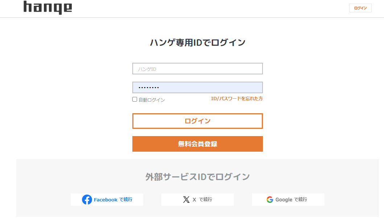This screenshot has height=221, width=384.
Task: Click the Google logo icon
Action: pos(270,200)
